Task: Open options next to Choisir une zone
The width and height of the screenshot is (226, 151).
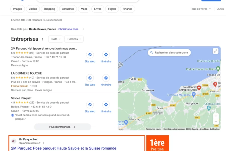Action: pyautogui.click(x=83, y=29)
